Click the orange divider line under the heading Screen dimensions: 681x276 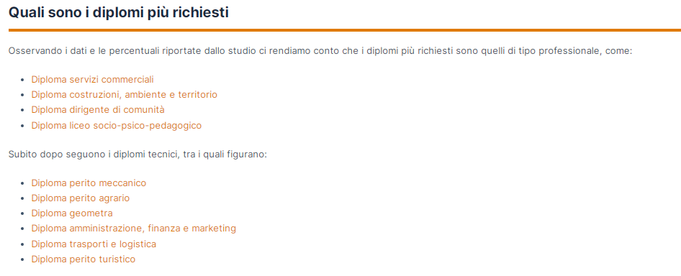tap(345, 30)
